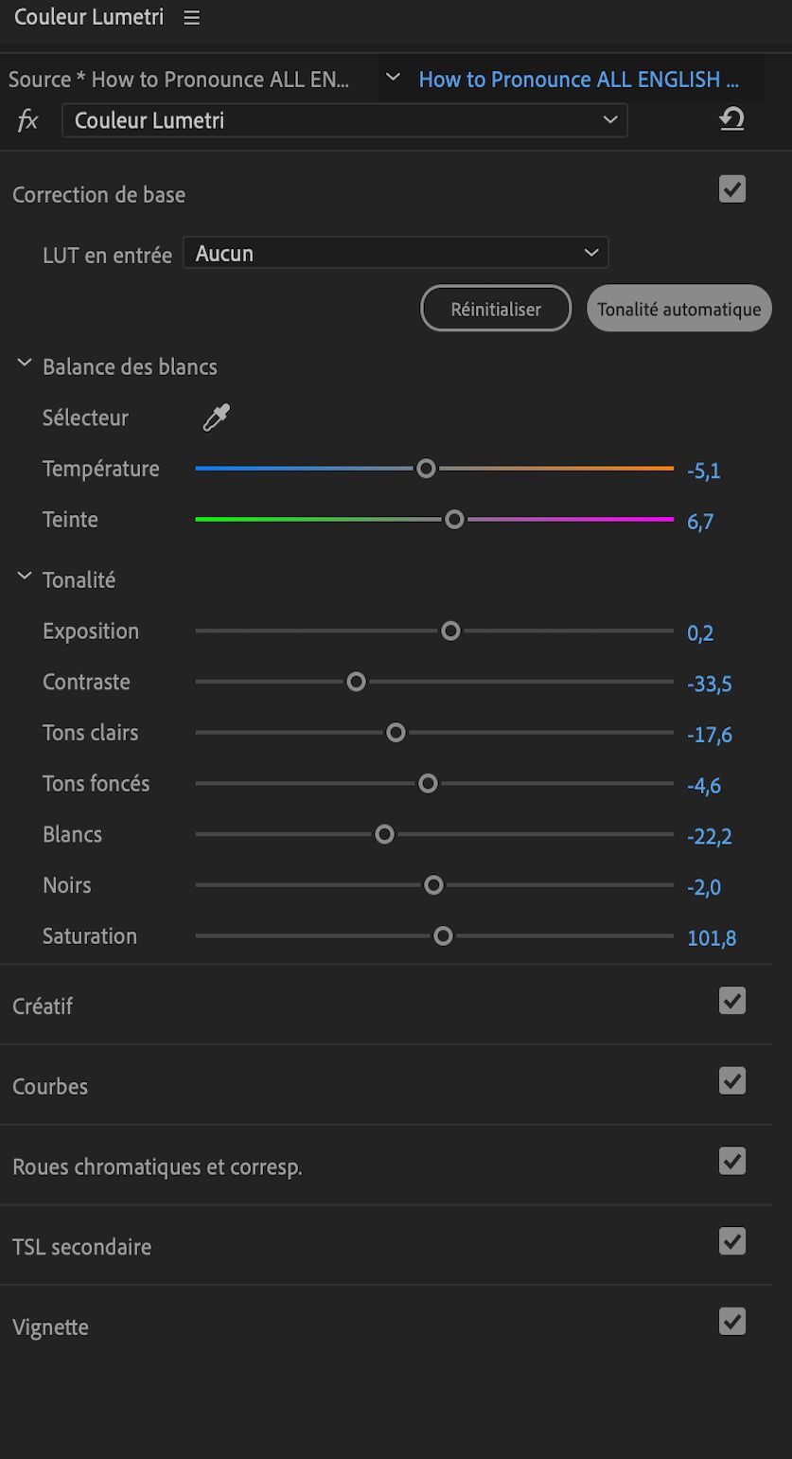Click the white balance eyedropper selector

click(217, 418)
